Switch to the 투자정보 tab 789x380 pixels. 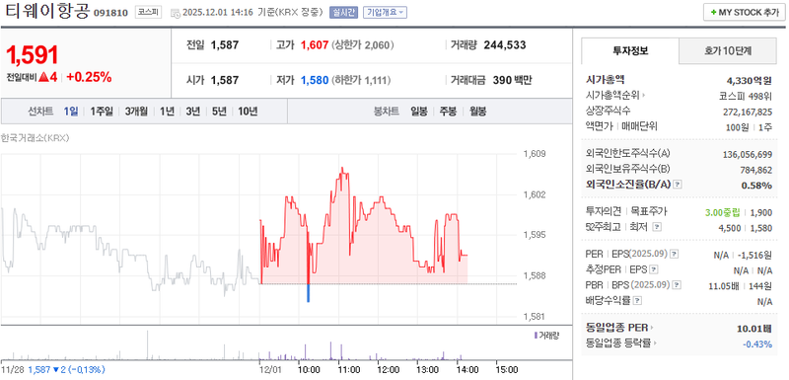630,51
